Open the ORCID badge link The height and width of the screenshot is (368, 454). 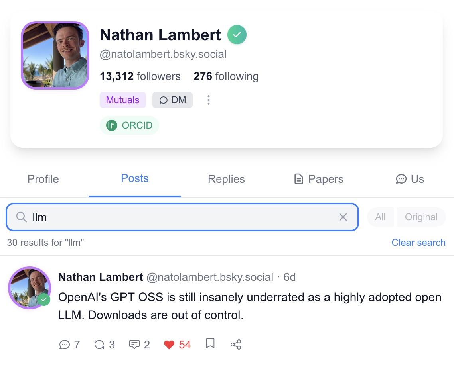[x=129, y=125]
